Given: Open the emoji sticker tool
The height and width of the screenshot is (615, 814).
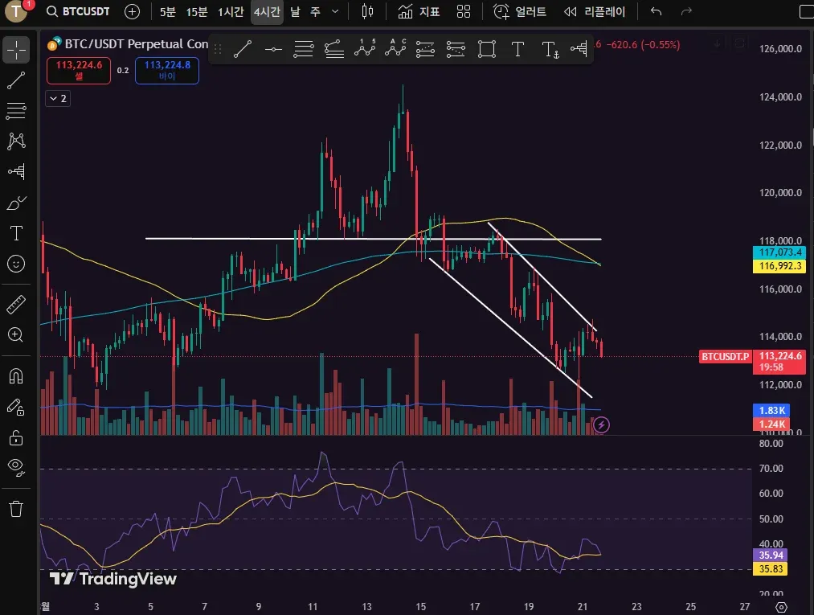Looking at the screenshot, I should click(16, 264).
